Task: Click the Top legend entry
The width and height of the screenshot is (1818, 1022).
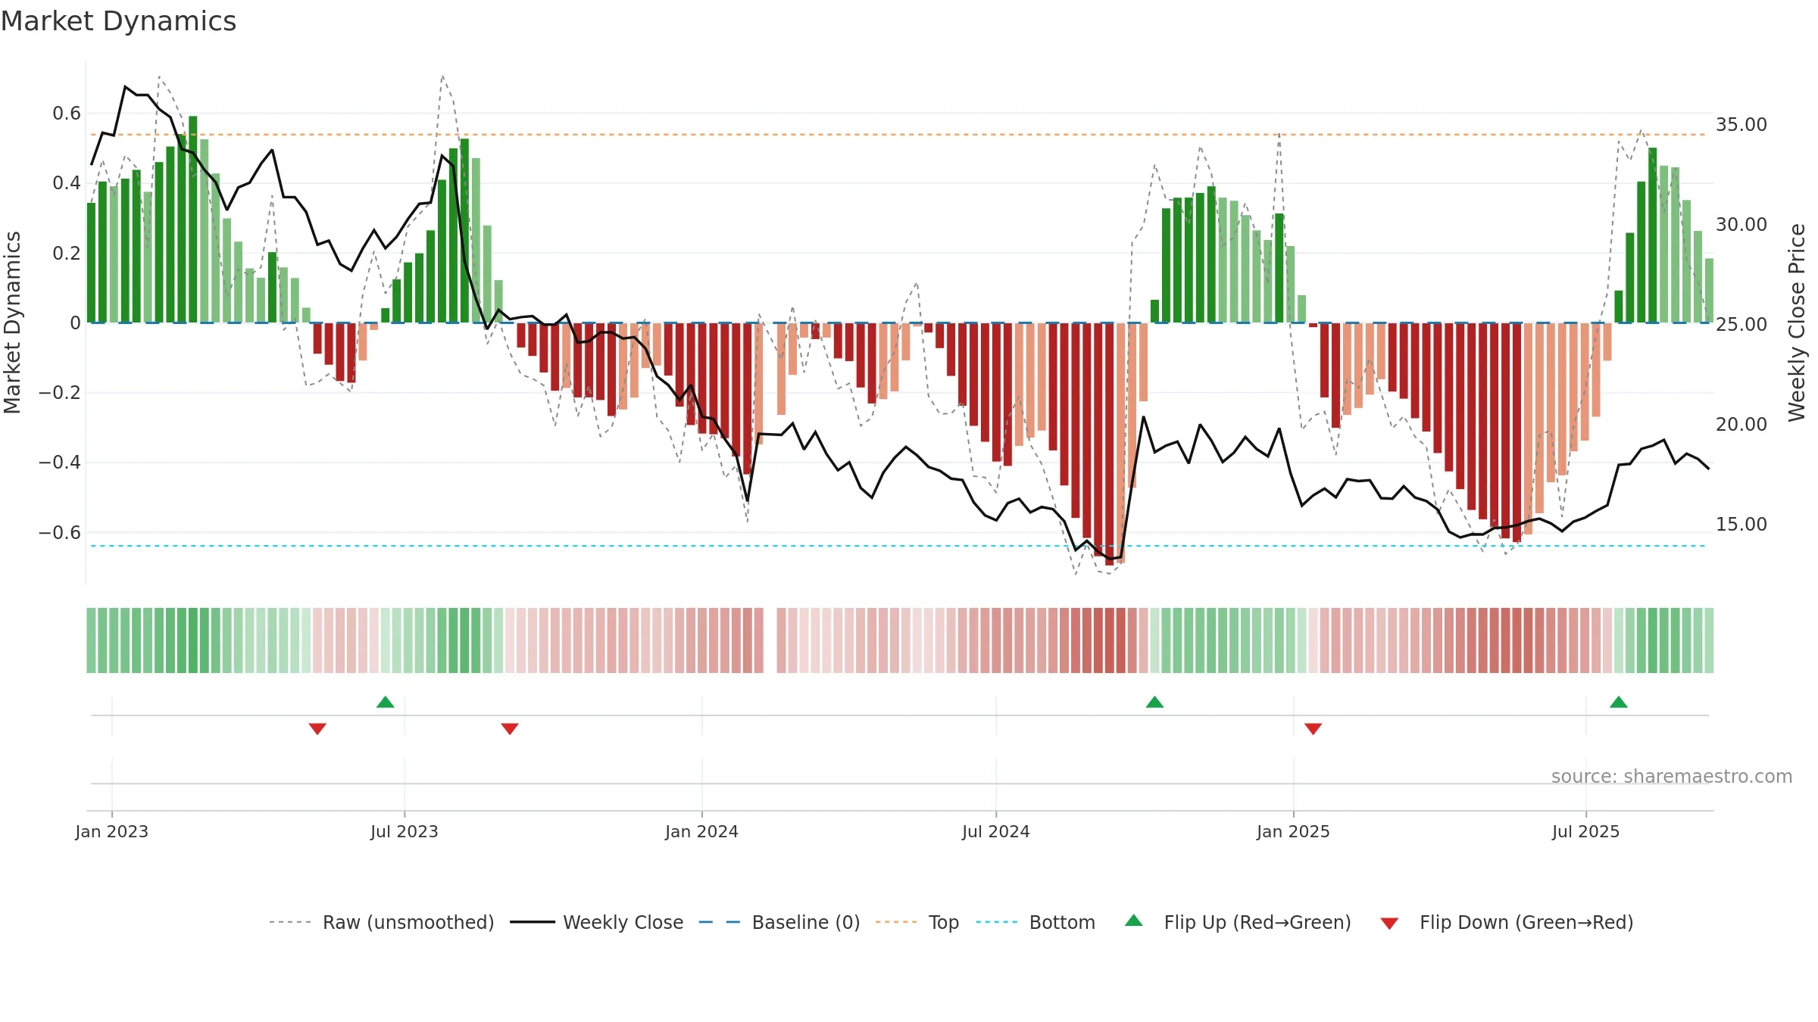Action: click(917, 922)
